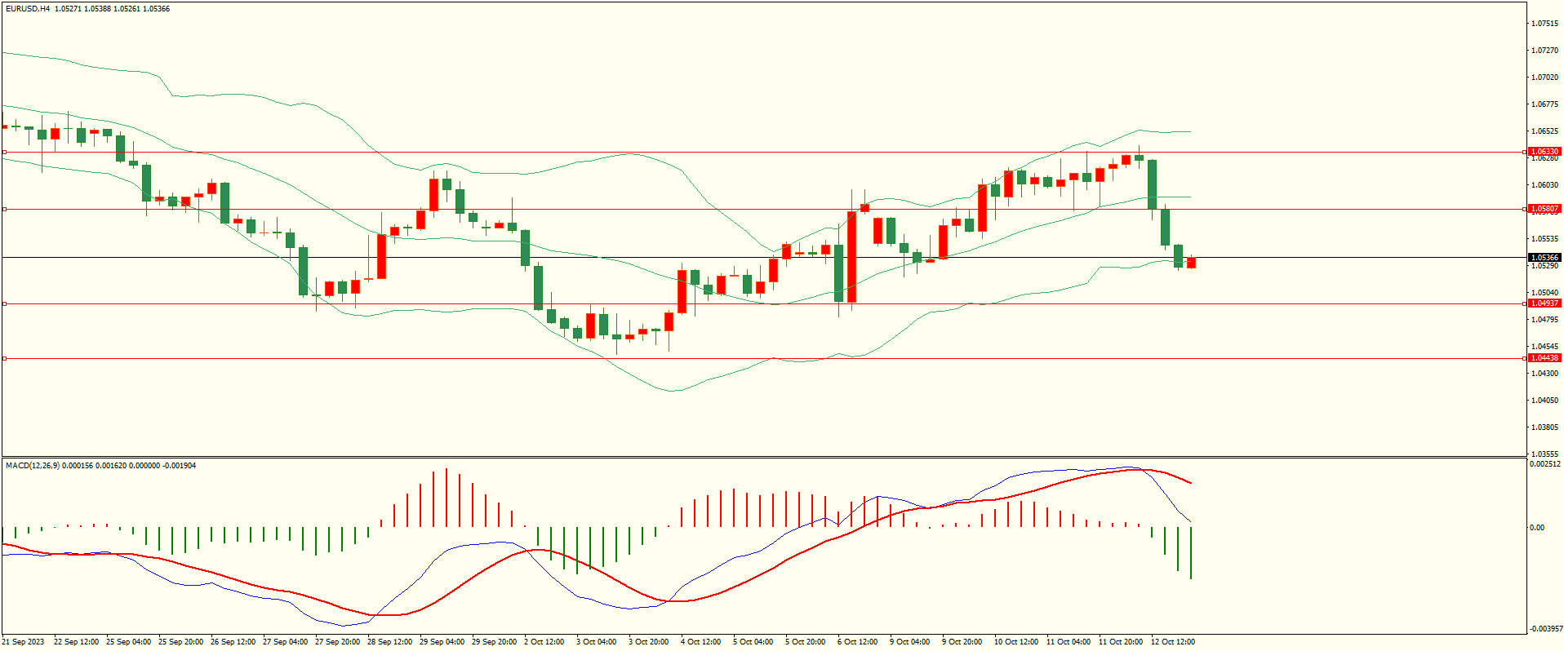Click the 1.04300 price axis label
Screen dimensions: 1564x651
point(1544,374)
